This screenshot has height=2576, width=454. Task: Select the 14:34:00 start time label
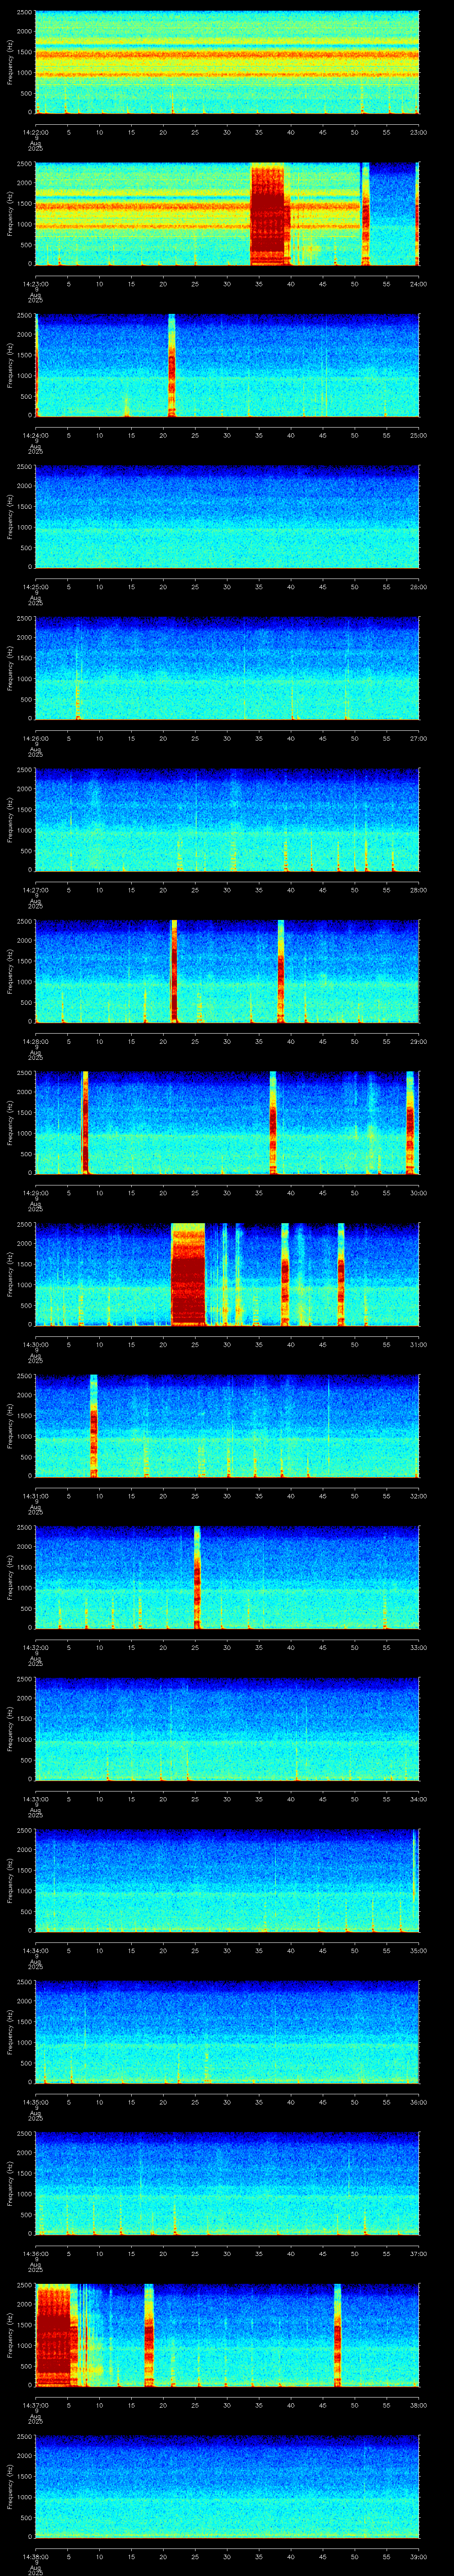click(x=35, y=1951)
